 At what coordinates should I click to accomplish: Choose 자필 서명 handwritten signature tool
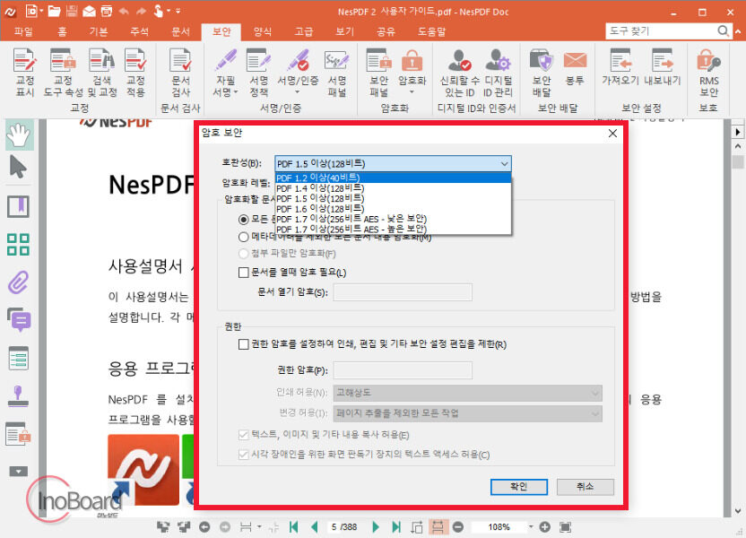coord(226,73)
